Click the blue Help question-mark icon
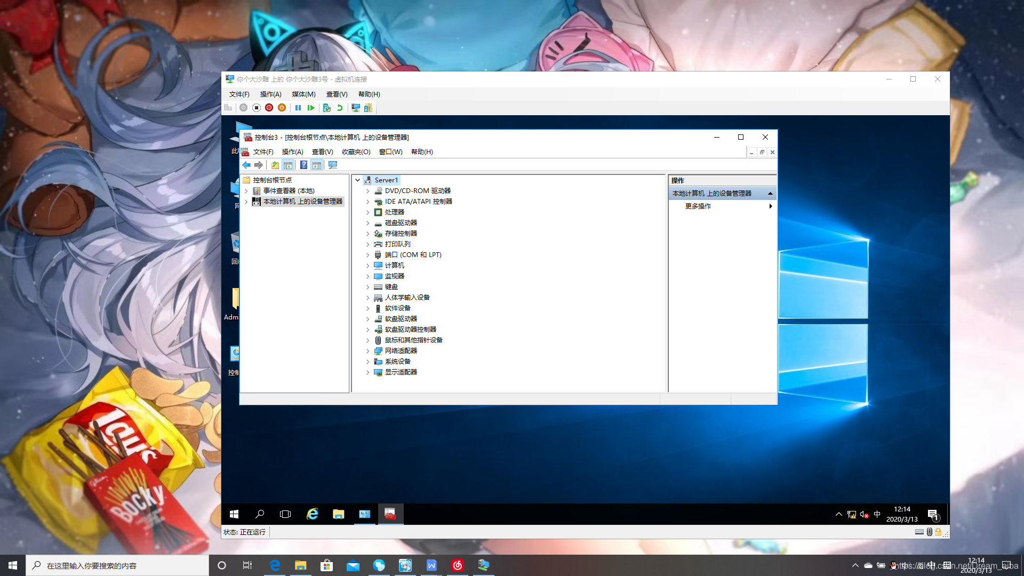 tap(303, 165)
